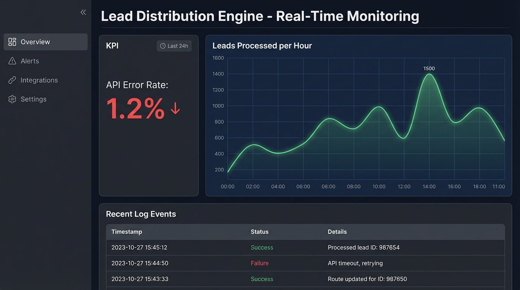Open Integrations via the link icon
The width and height of the screenshot is (520, 290).
tap(12, 80)
